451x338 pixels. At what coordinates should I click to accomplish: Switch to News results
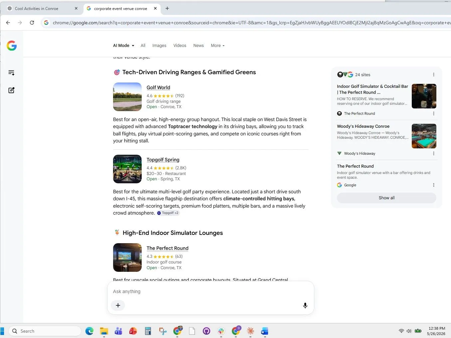199,46
